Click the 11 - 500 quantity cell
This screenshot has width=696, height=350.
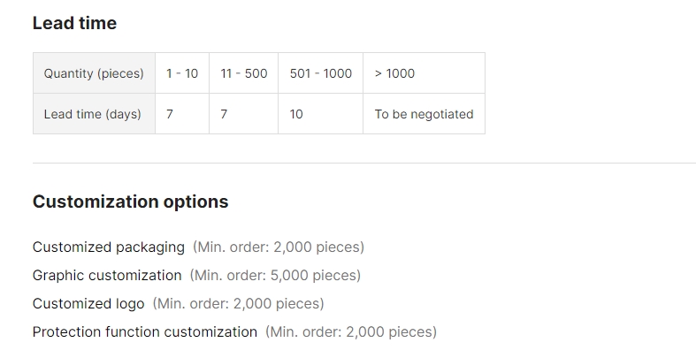pyautogui.click(x=244, y=73)
